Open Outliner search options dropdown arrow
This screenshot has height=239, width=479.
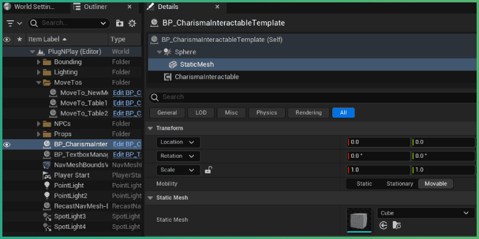[x=103, y=23]
